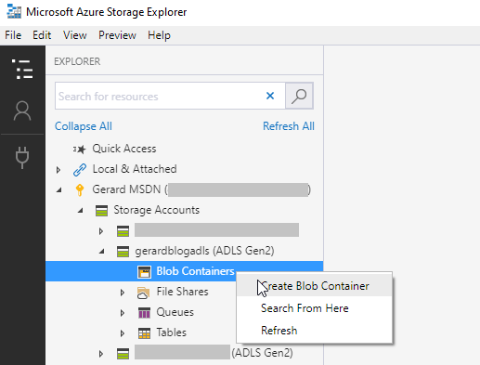Click the redacted account icon above gerardblogadls
This screenshot has width=480, height=365.
click(123, 231)
